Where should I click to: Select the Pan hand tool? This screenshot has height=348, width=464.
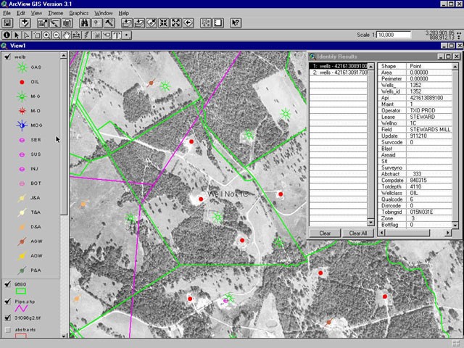tap(67, 35)
